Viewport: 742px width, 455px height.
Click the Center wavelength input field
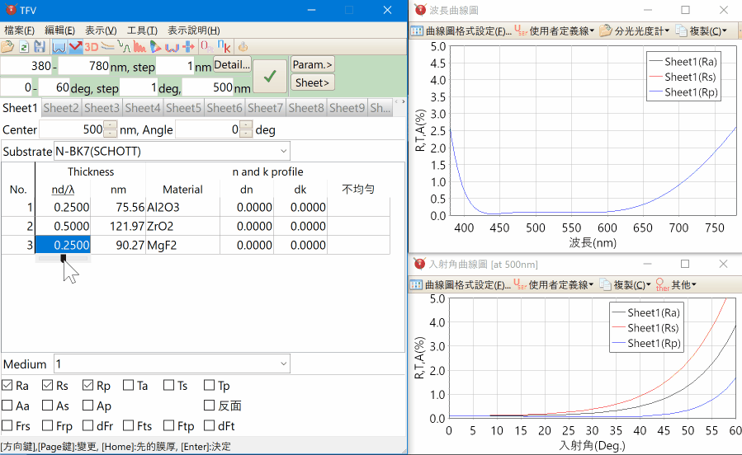point(71,129)
